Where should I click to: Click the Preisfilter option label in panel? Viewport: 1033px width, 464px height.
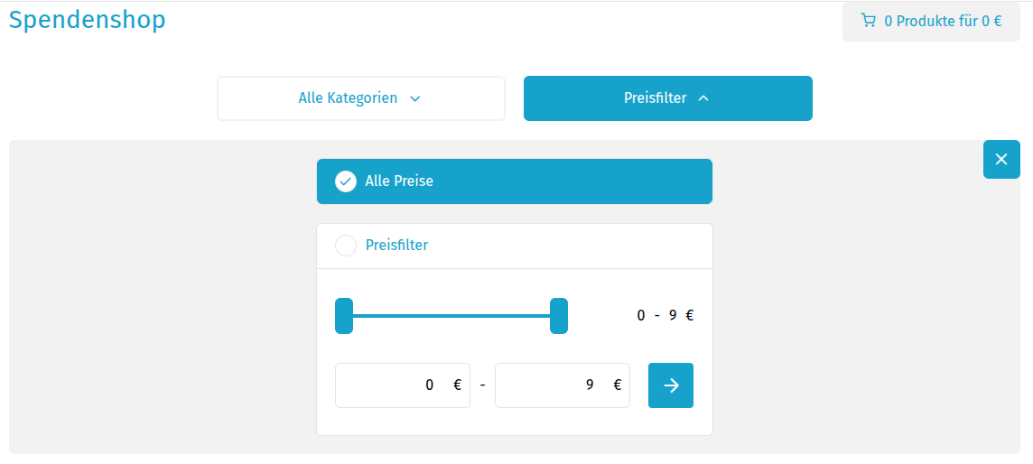click(x=396, y=246)
